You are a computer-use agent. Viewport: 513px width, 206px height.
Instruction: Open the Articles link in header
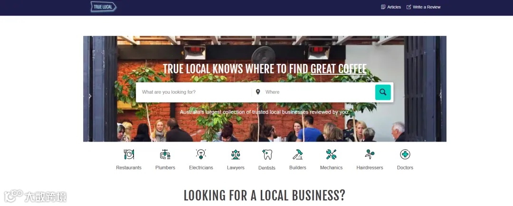coord(391,7)
